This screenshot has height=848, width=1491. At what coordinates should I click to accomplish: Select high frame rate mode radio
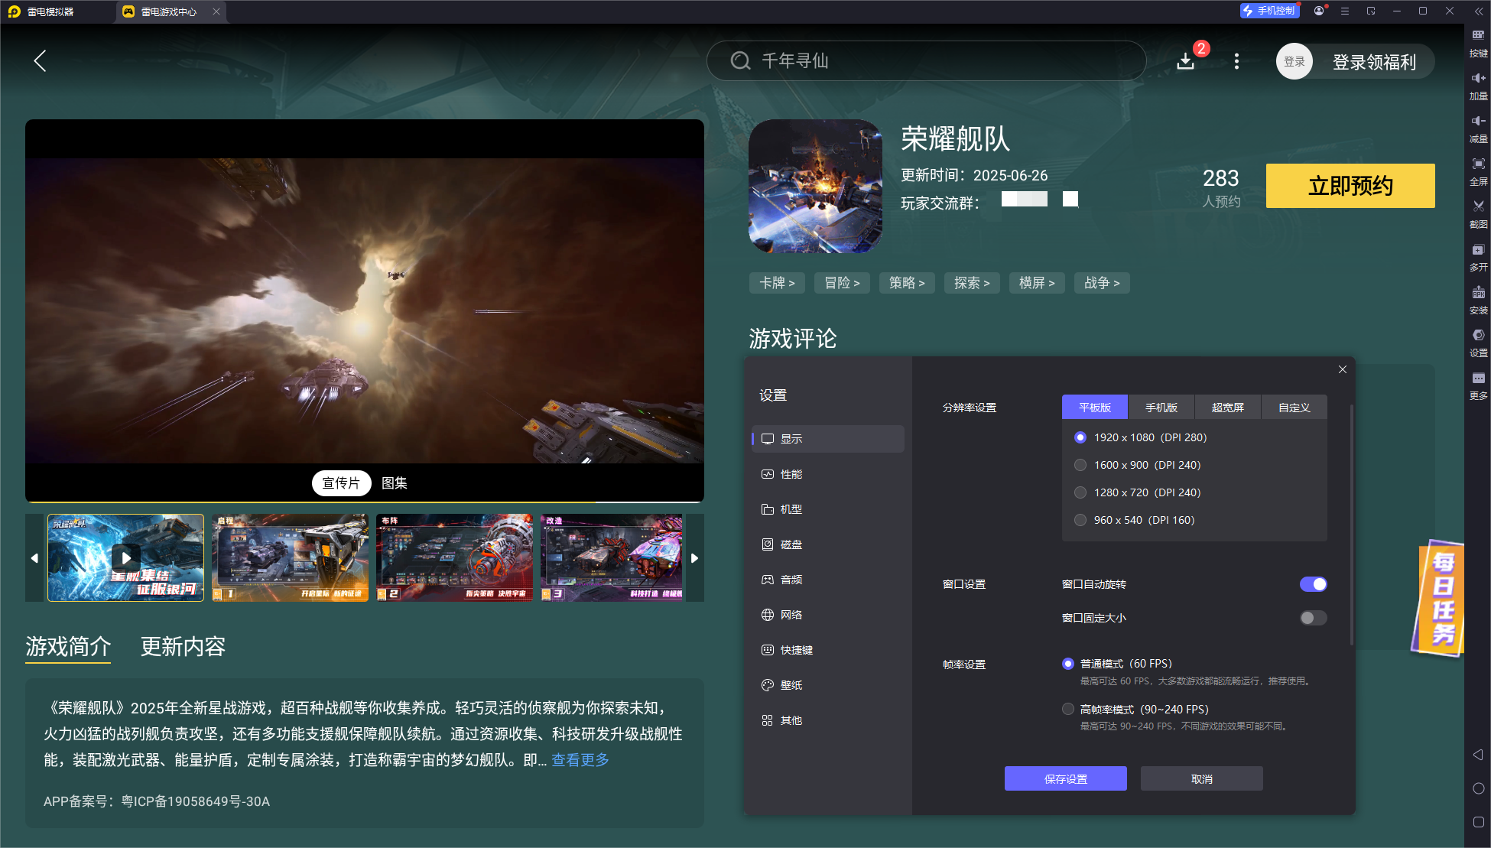(1068, 709)
